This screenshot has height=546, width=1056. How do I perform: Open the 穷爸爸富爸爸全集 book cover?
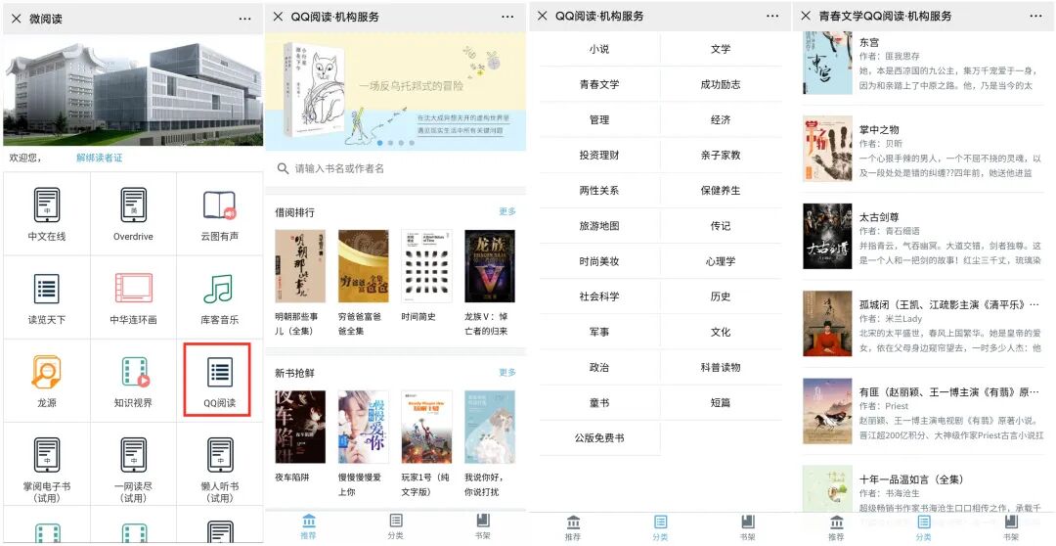click(363, 266)
